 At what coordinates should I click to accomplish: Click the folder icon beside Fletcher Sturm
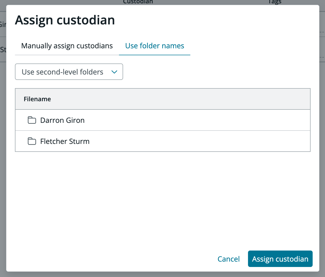[x=32, y=141]
